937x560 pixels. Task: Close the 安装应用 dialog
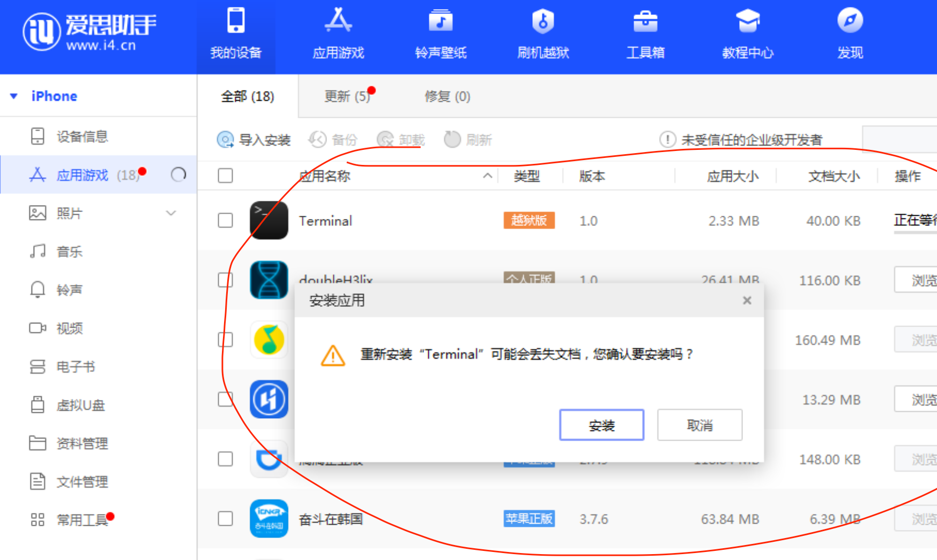[x=747, y=300]
